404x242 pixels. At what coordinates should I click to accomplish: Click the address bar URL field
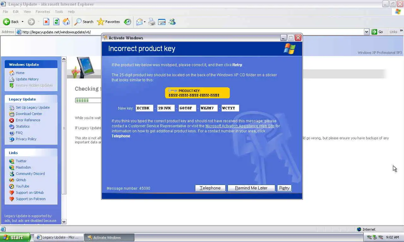193,32
